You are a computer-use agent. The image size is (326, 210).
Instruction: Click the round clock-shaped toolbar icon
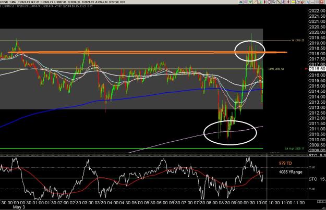click(x=270, y=2)
